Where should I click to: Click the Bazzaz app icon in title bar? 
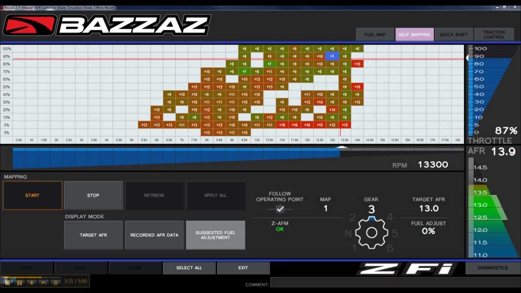pos(2,7)
